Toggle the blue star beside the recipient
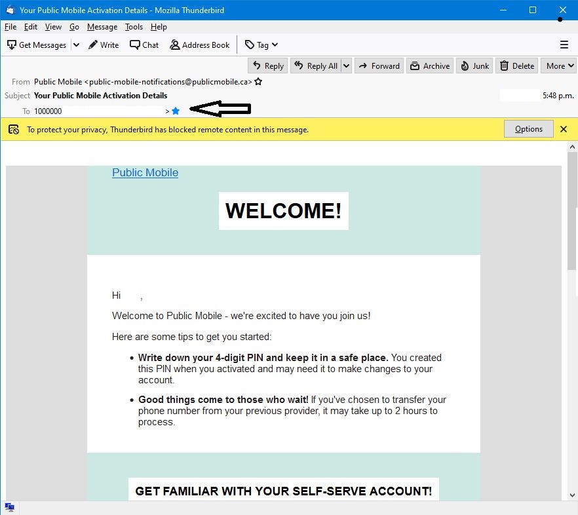Screen dimensions: 578x515 pyautogui.click(x=175, y=111)
